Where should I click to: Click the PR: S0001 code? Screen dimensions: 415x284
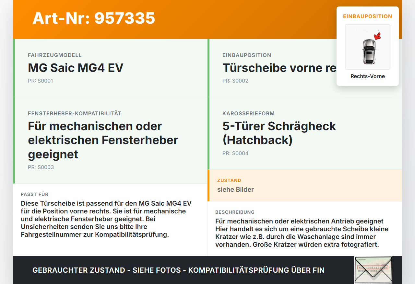pyautogui.click(x=40, y=81)
